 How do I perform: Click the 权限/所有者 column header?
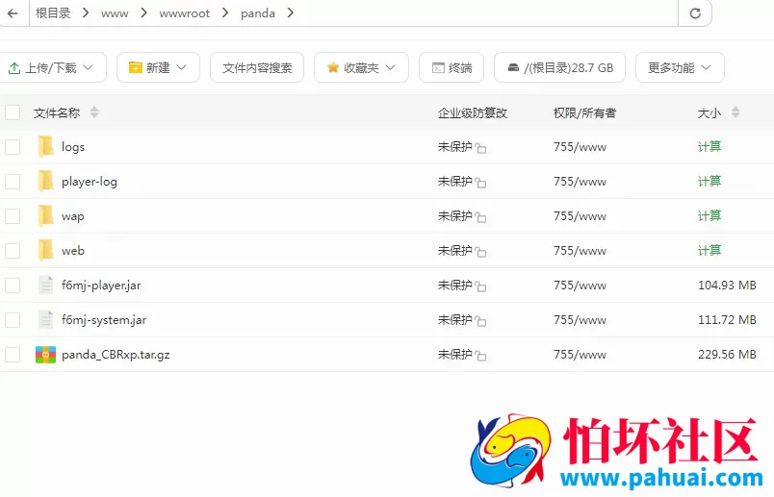(x=584, y=112)
